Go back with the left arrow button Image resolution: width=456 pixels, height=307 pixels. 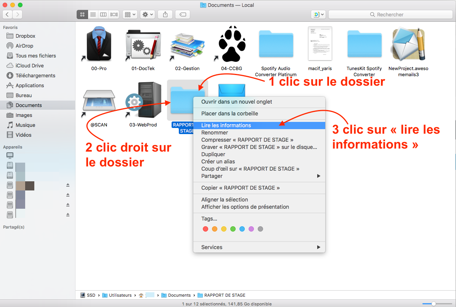pyautogui.click(x=8, y=14)
